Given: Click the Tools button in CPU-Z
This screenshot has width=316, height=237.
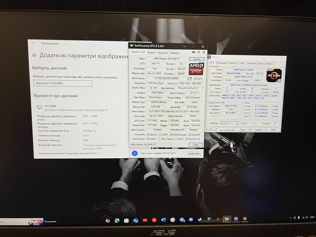Looking at the screenshot, I should (242, 130).
